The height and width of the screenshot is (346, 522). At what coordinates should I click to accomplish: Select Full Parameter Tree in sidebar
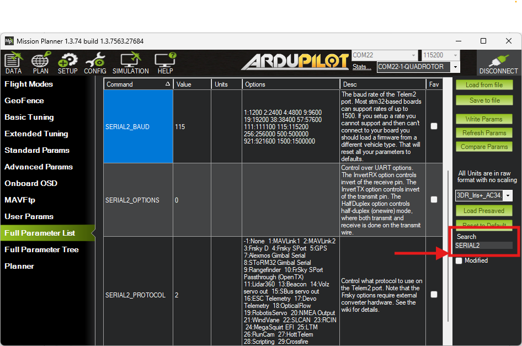click(x=41, y=249)
